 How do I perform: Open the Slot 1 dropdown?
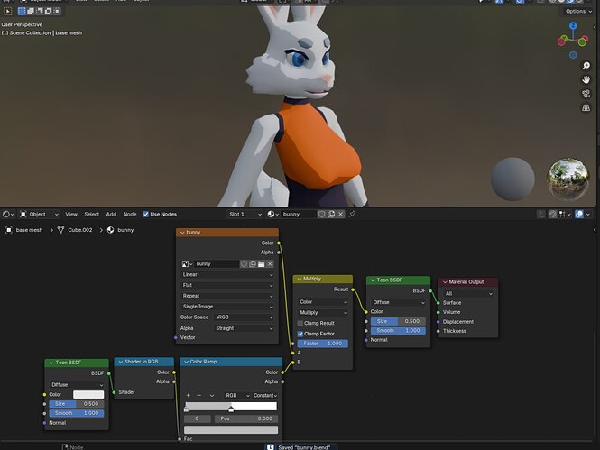pos(245,214)
